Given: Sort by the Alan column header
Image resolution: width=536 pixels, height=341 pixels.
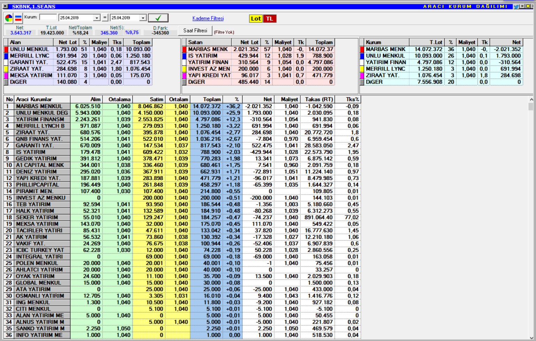Looking at the screenshot, I should click(x=31, y=42).
